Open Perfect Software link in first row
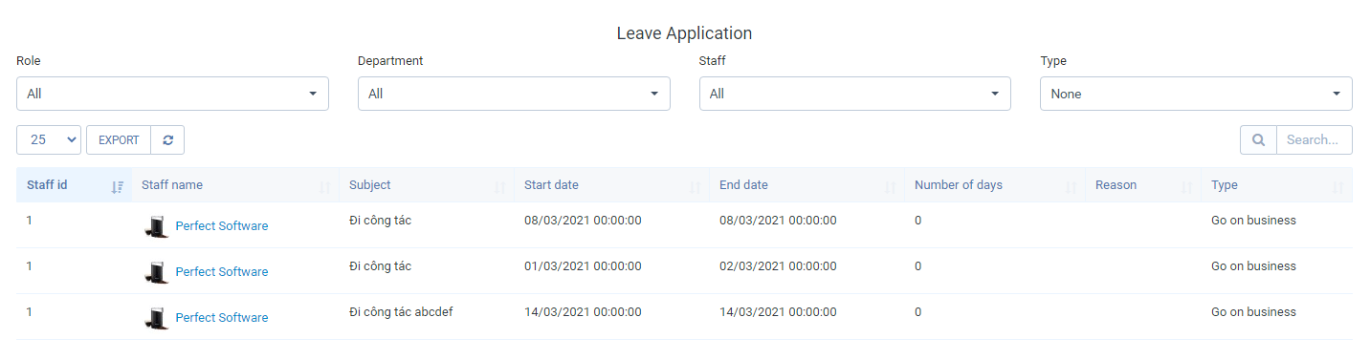 [x=222, y=226]
